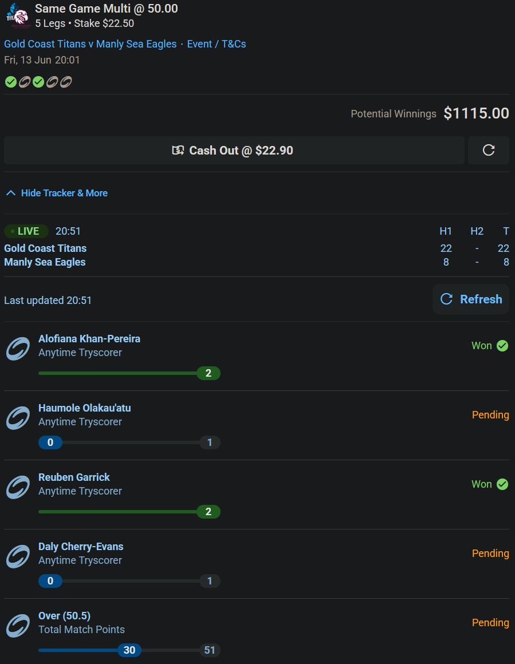515x664 pixels.
Task: Click the first leg status green tick
Action: pyautogui.click(x=10, y=82)
